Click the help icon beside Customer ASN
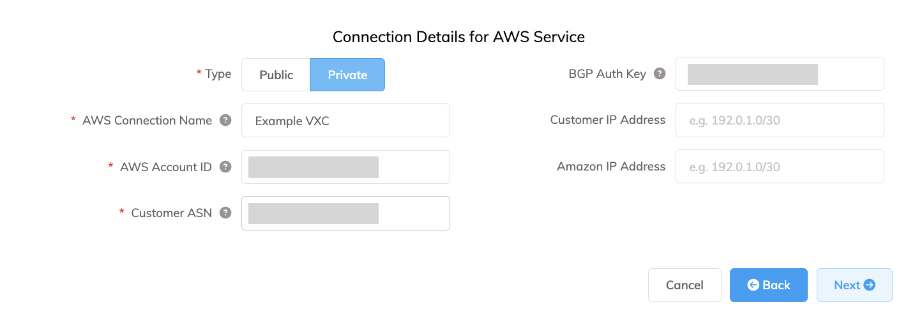This screenshot has height=318, width=908. [225, 213]
